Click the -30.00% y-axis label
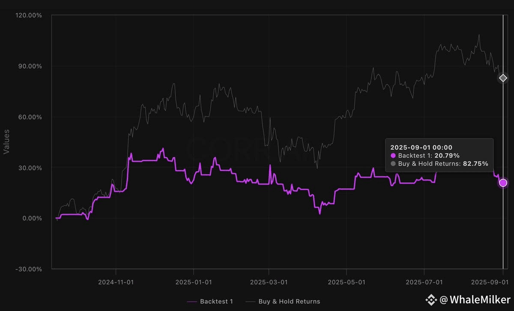Image resolution: width=514 pixels, height=311 pixels. [x=29, y=269]
